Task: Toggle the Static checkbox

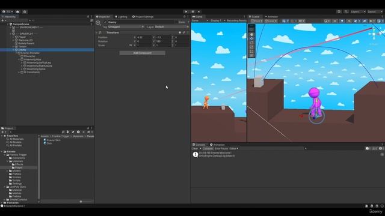Action: coord(177,22)
